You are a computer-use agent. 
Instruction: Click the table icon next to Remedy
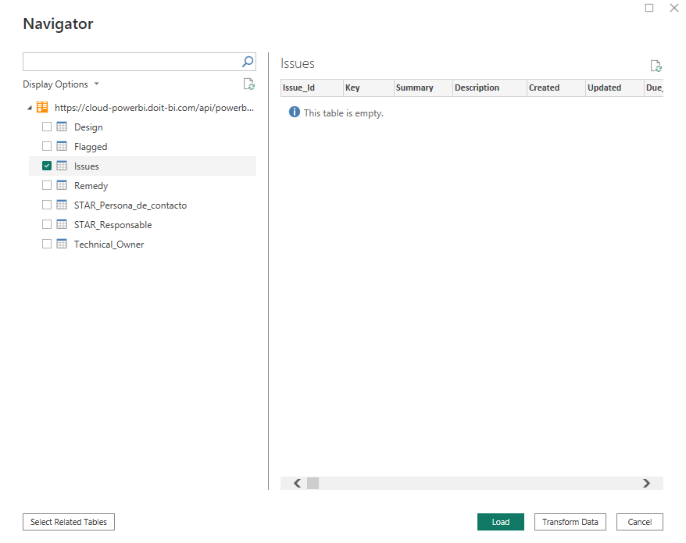(x=62, y=185)
